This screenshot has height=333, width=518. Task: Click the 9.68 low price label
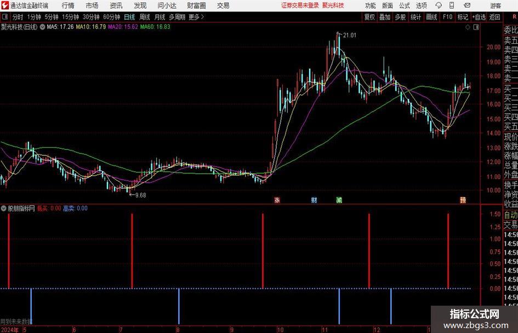(x=140, y=195)
